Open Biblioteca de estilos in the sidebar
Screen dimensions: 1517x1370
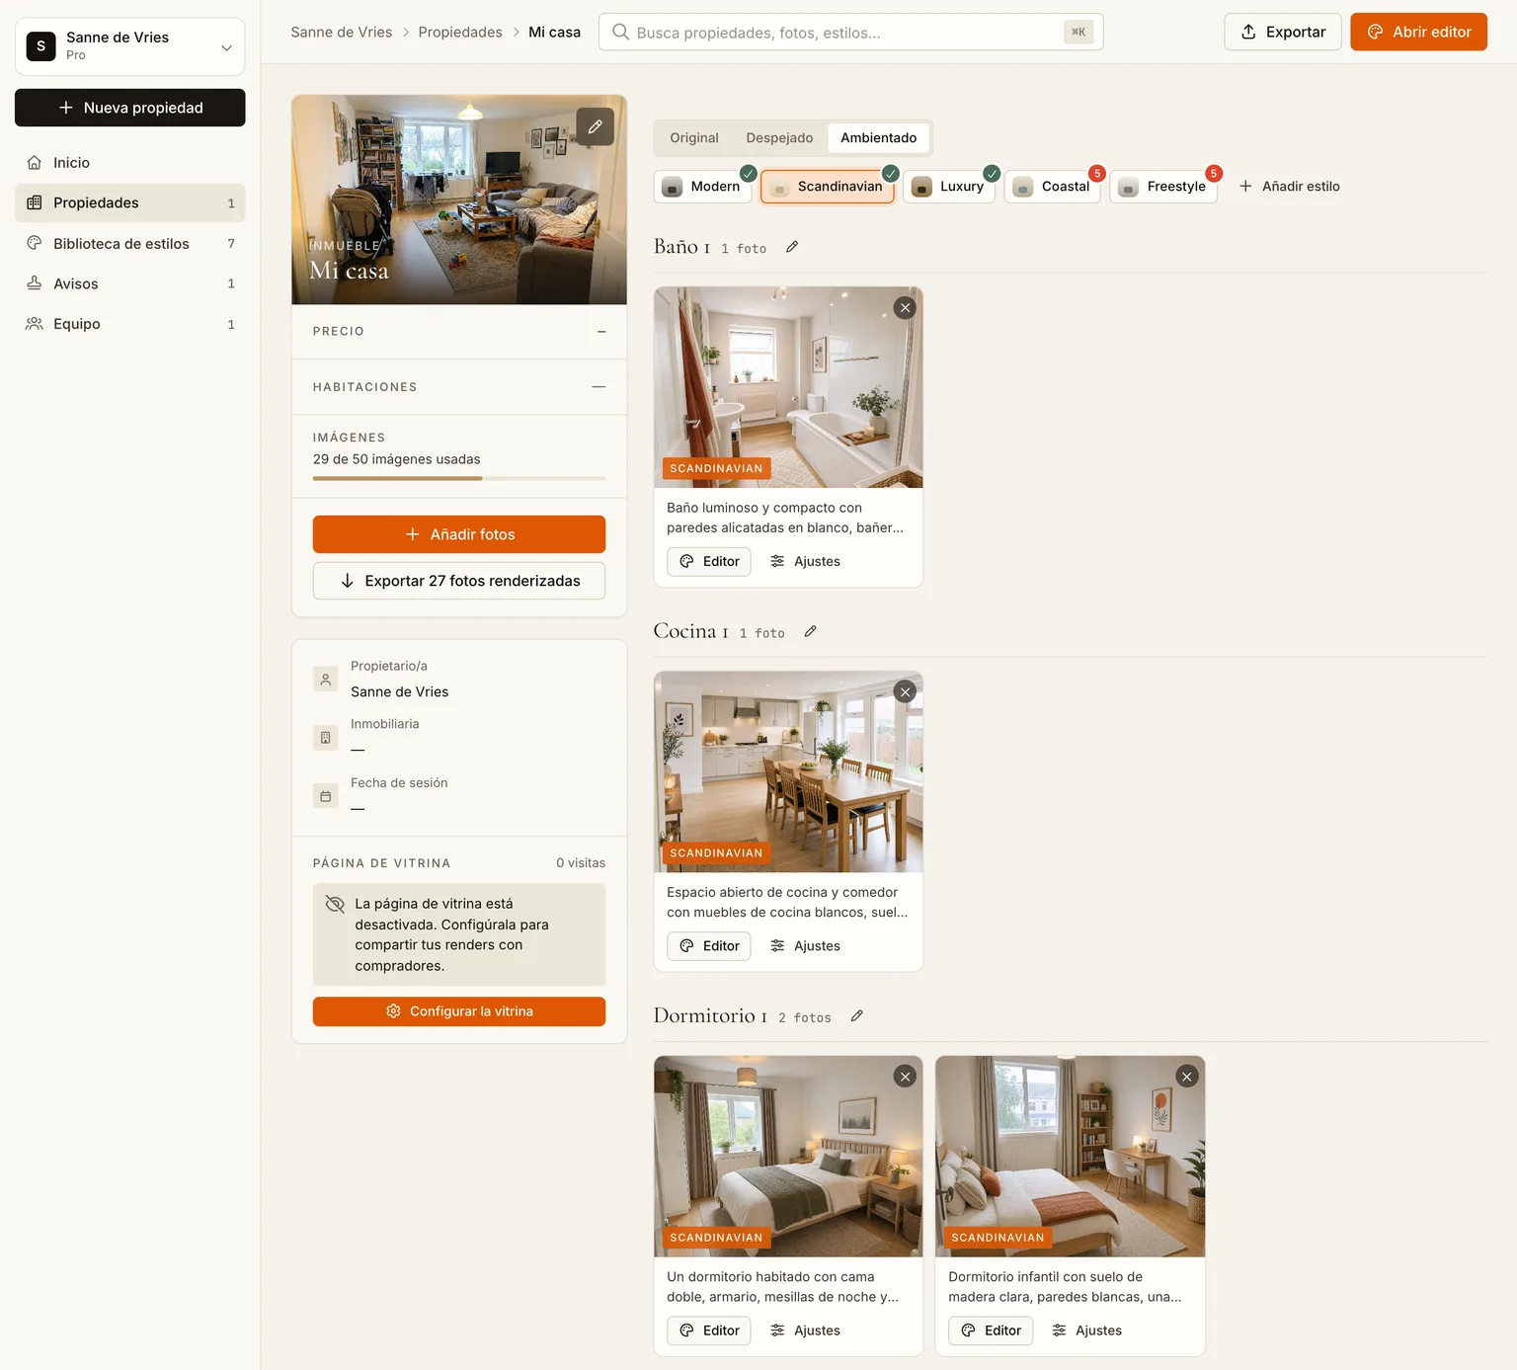(129, 243)
